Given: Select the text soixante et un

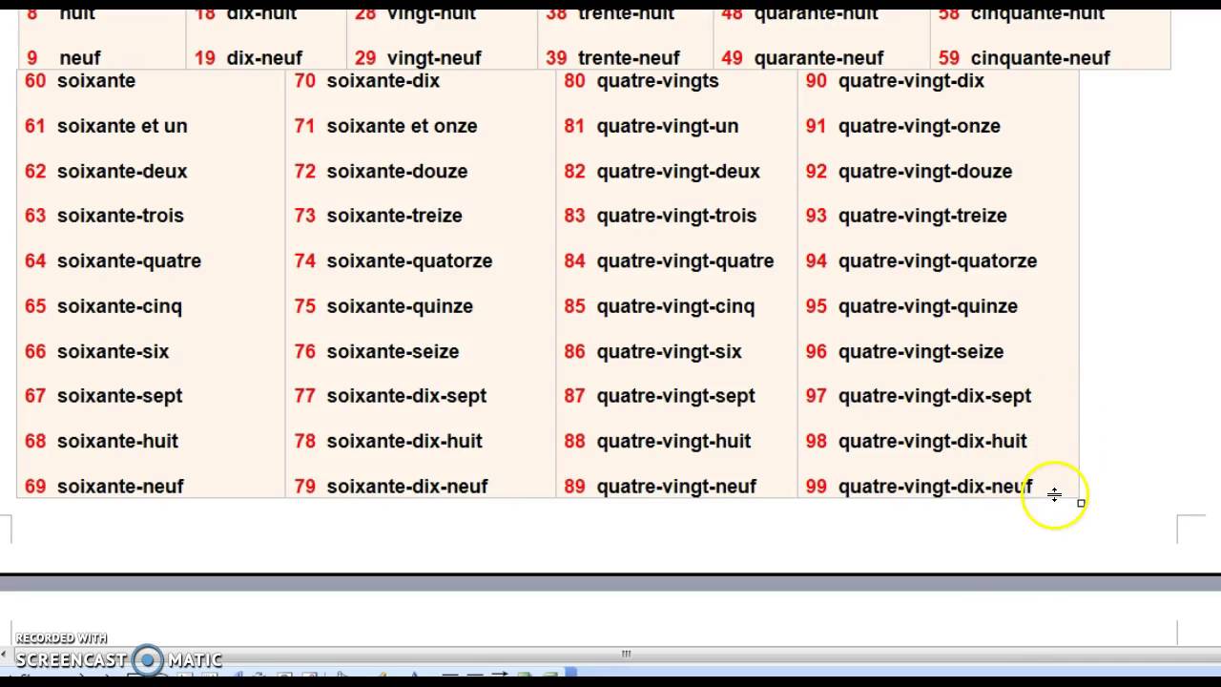Looking at the screenshot, I should [x=122, y=126].
